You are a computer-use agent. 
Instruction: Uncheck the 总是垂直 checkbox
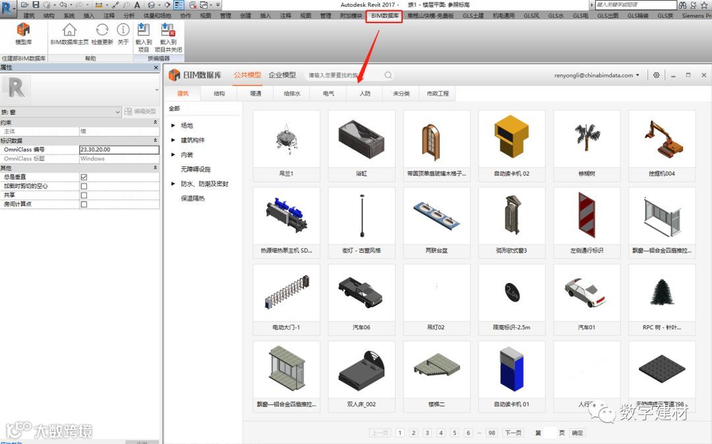tap(84, 177)
